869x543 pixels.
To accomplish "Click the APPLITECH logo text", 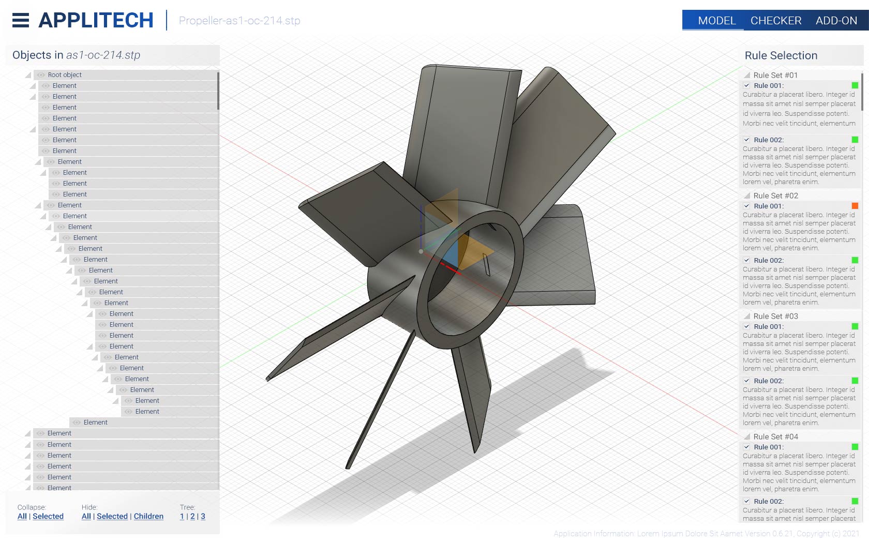I will (x=96, y=20).
